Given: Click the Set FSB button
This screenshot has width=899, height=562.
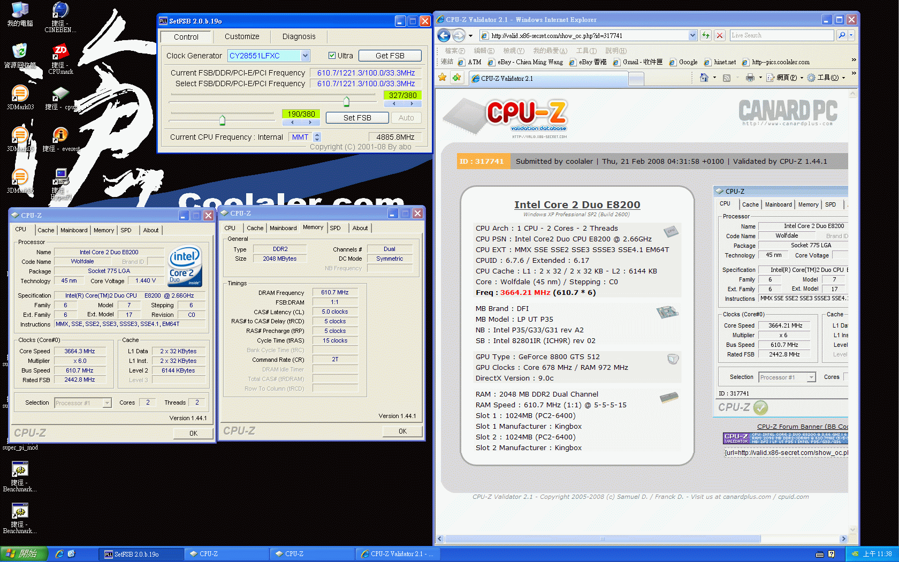Looking at the screenshot, I should click(357, 118).
